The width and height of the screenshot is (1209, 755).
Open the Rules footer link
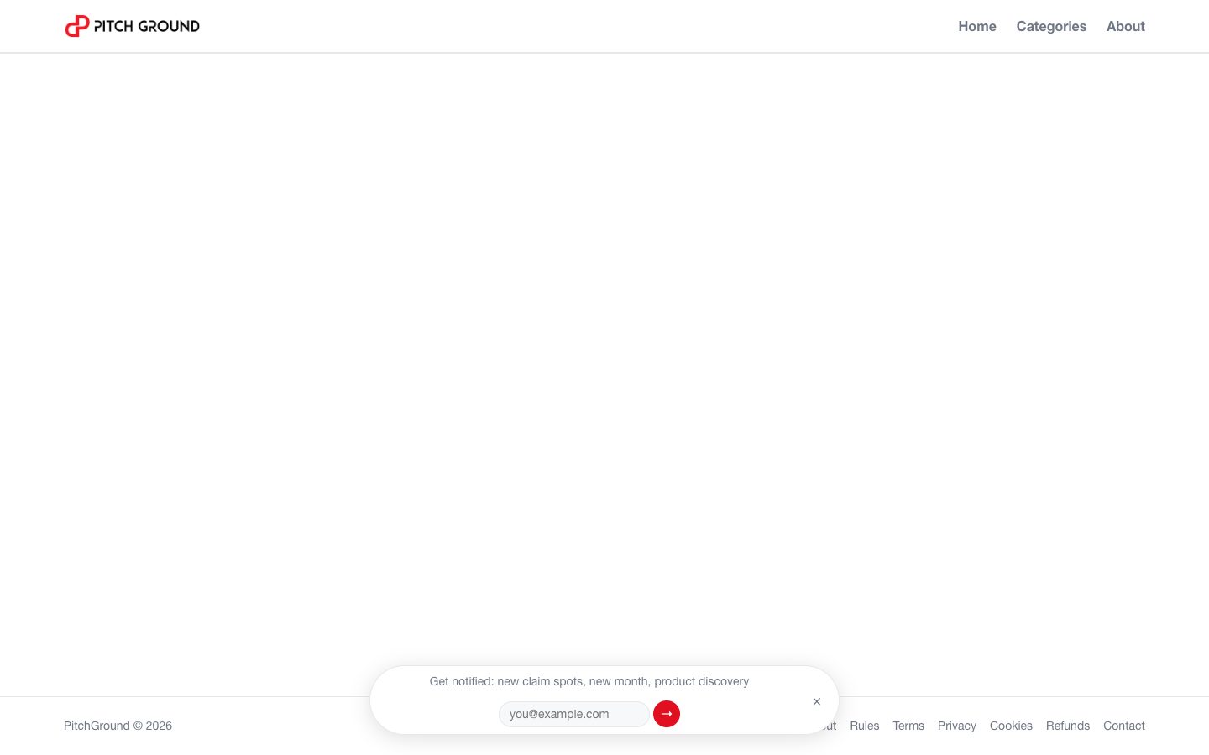[864, 726]
